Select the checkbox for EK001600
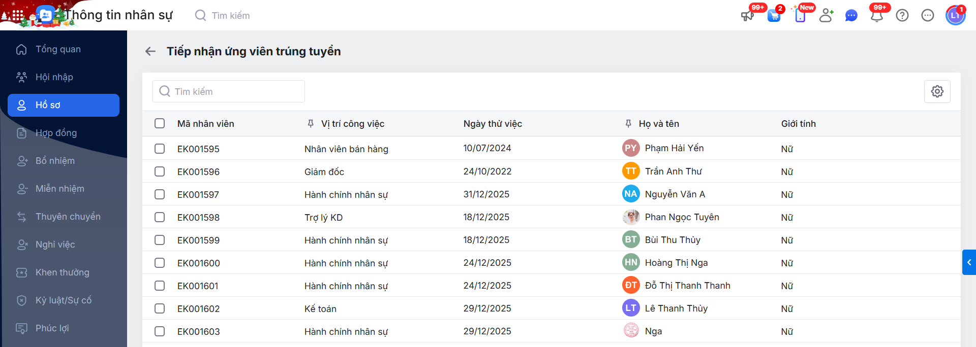Screen dimensions: 976x347 tap(160, 263)
